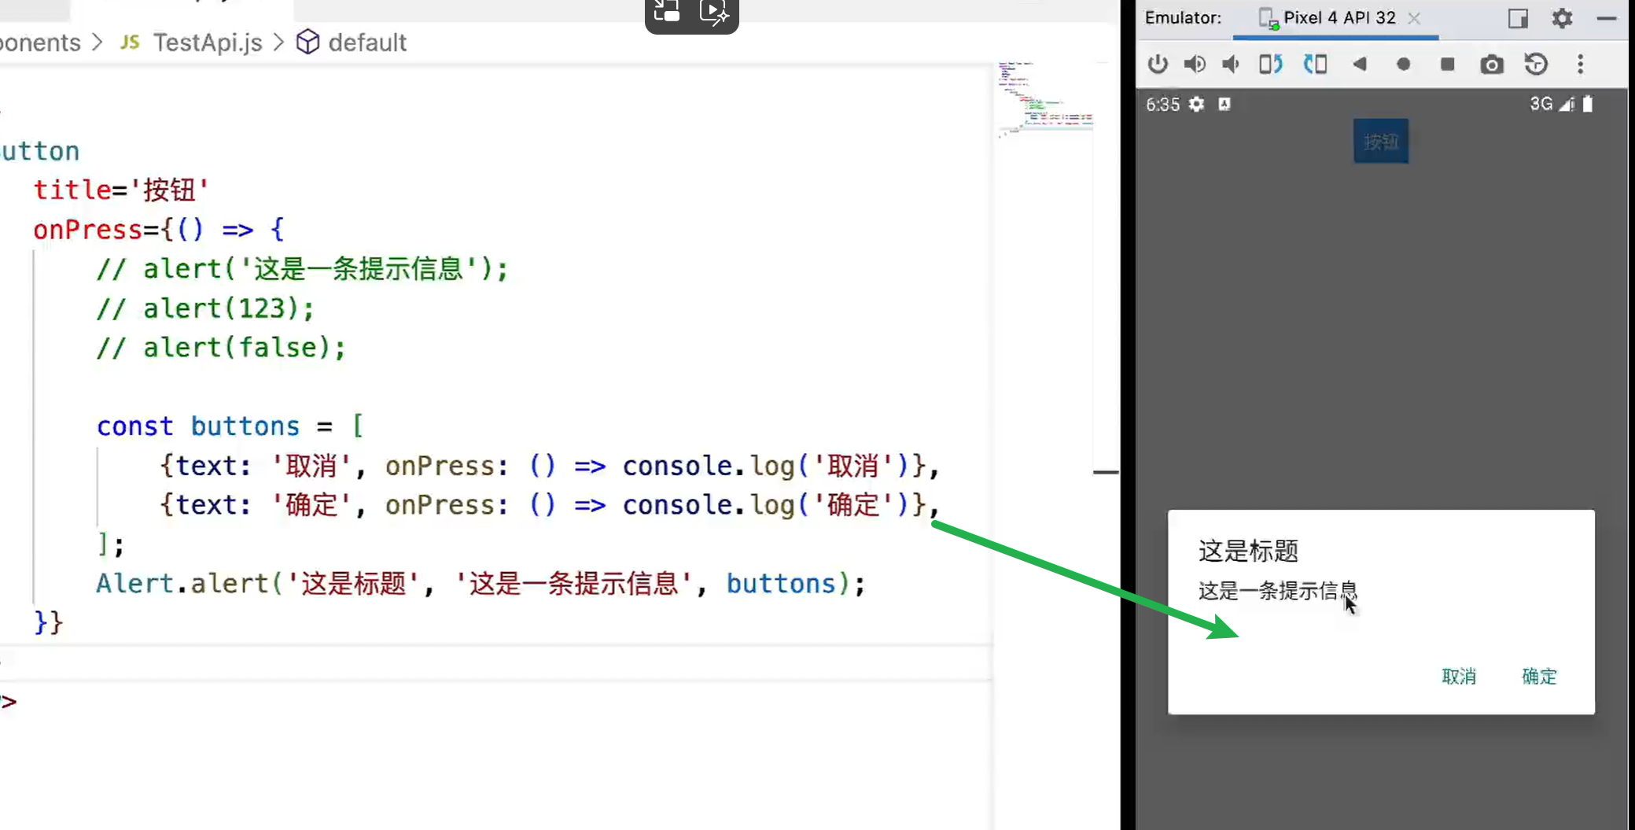Rotate emulator right with the rotate icon
1635x830 pixels.
[x=1315, y=64]
